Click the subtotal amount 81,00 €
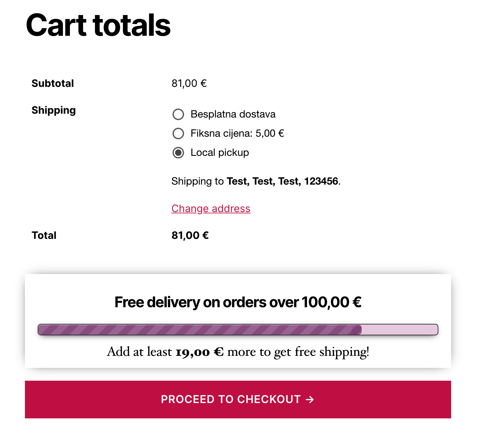This screenshot has width=485, height=442. (189, 83)
